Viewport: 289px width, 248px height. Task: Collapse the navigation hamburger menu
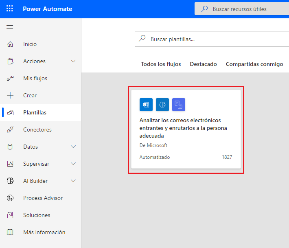pyautogui.click(x=10, y=27)
